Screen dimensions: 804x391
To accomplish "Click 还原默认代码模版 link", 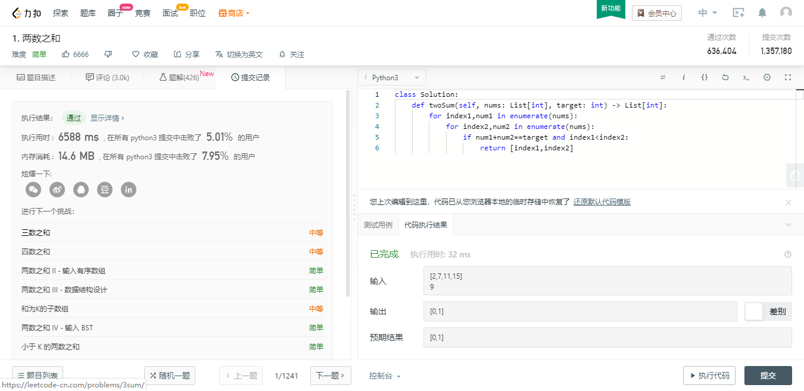I will pyautogui.click(x=602, y=202).
